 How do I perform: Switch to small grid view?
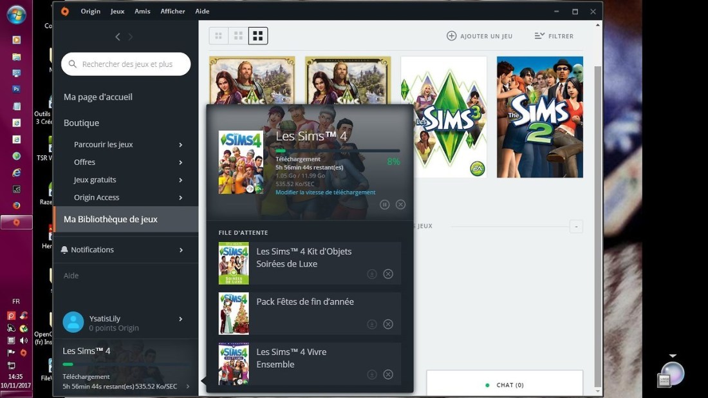click(x=218, y=36)
